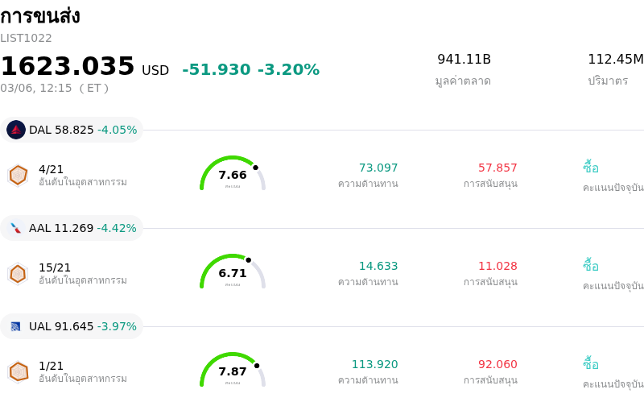Click the DAL airline logo icon
This screenshot has height=402, width=644.
coord(16,130)
